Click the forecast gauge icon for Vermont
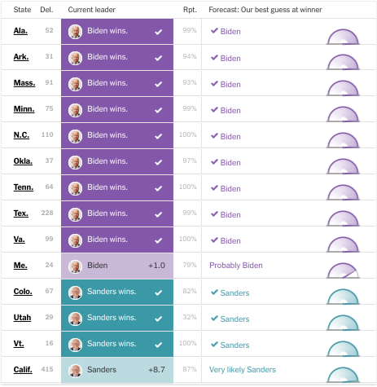 click(x=343, y=349)
